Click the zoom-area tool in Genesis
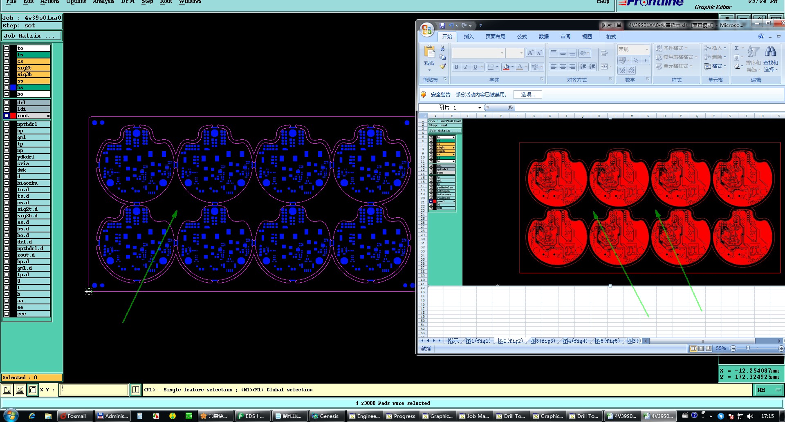Viewport: 785px width, 422px height. tap(7, 390)
